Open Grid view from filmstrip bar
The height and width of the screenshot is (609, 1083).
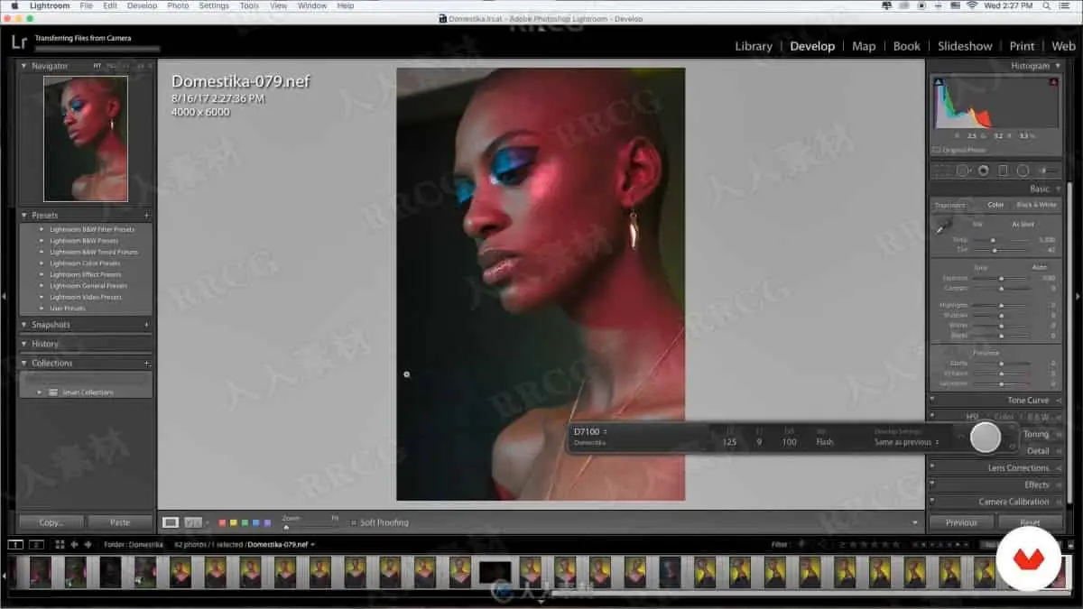60,544
